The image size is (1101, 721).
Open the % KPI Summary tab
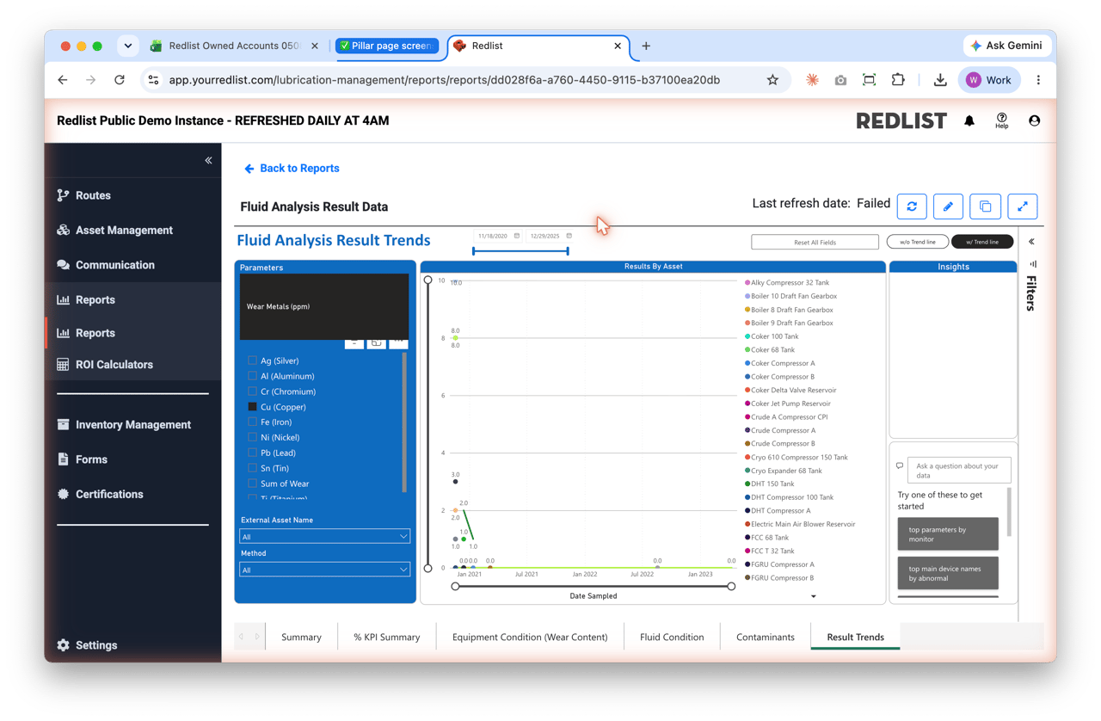point(387,637)
